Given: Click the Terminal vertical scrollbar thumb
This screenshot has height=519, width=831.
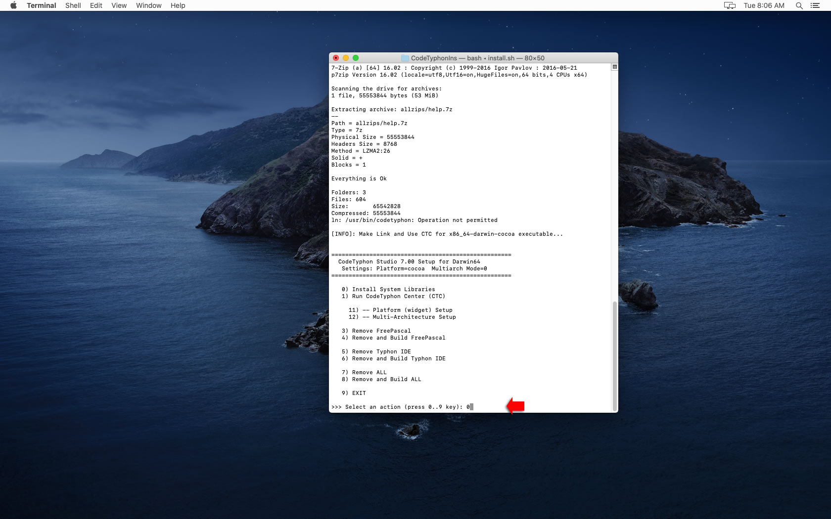Looking at the screenshot, I should coord(615,356).
